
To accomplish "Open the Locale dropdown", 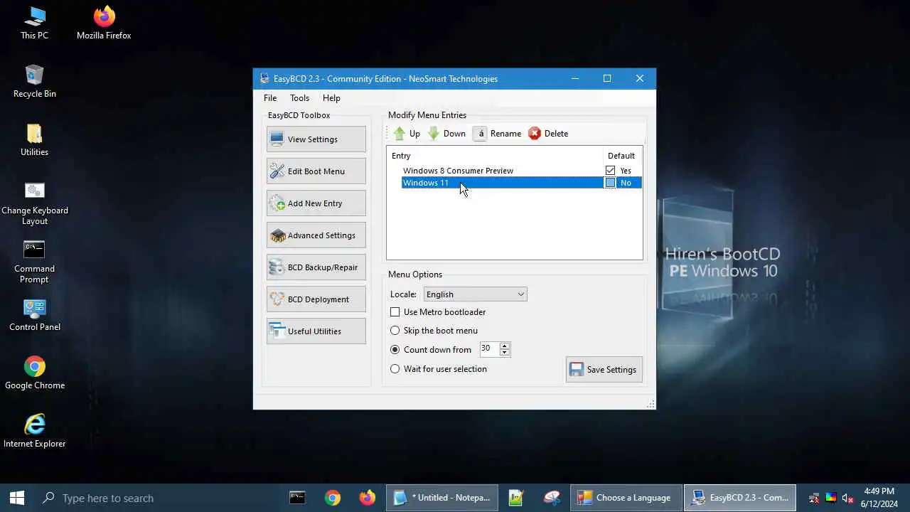I will [x=475, y=294].
